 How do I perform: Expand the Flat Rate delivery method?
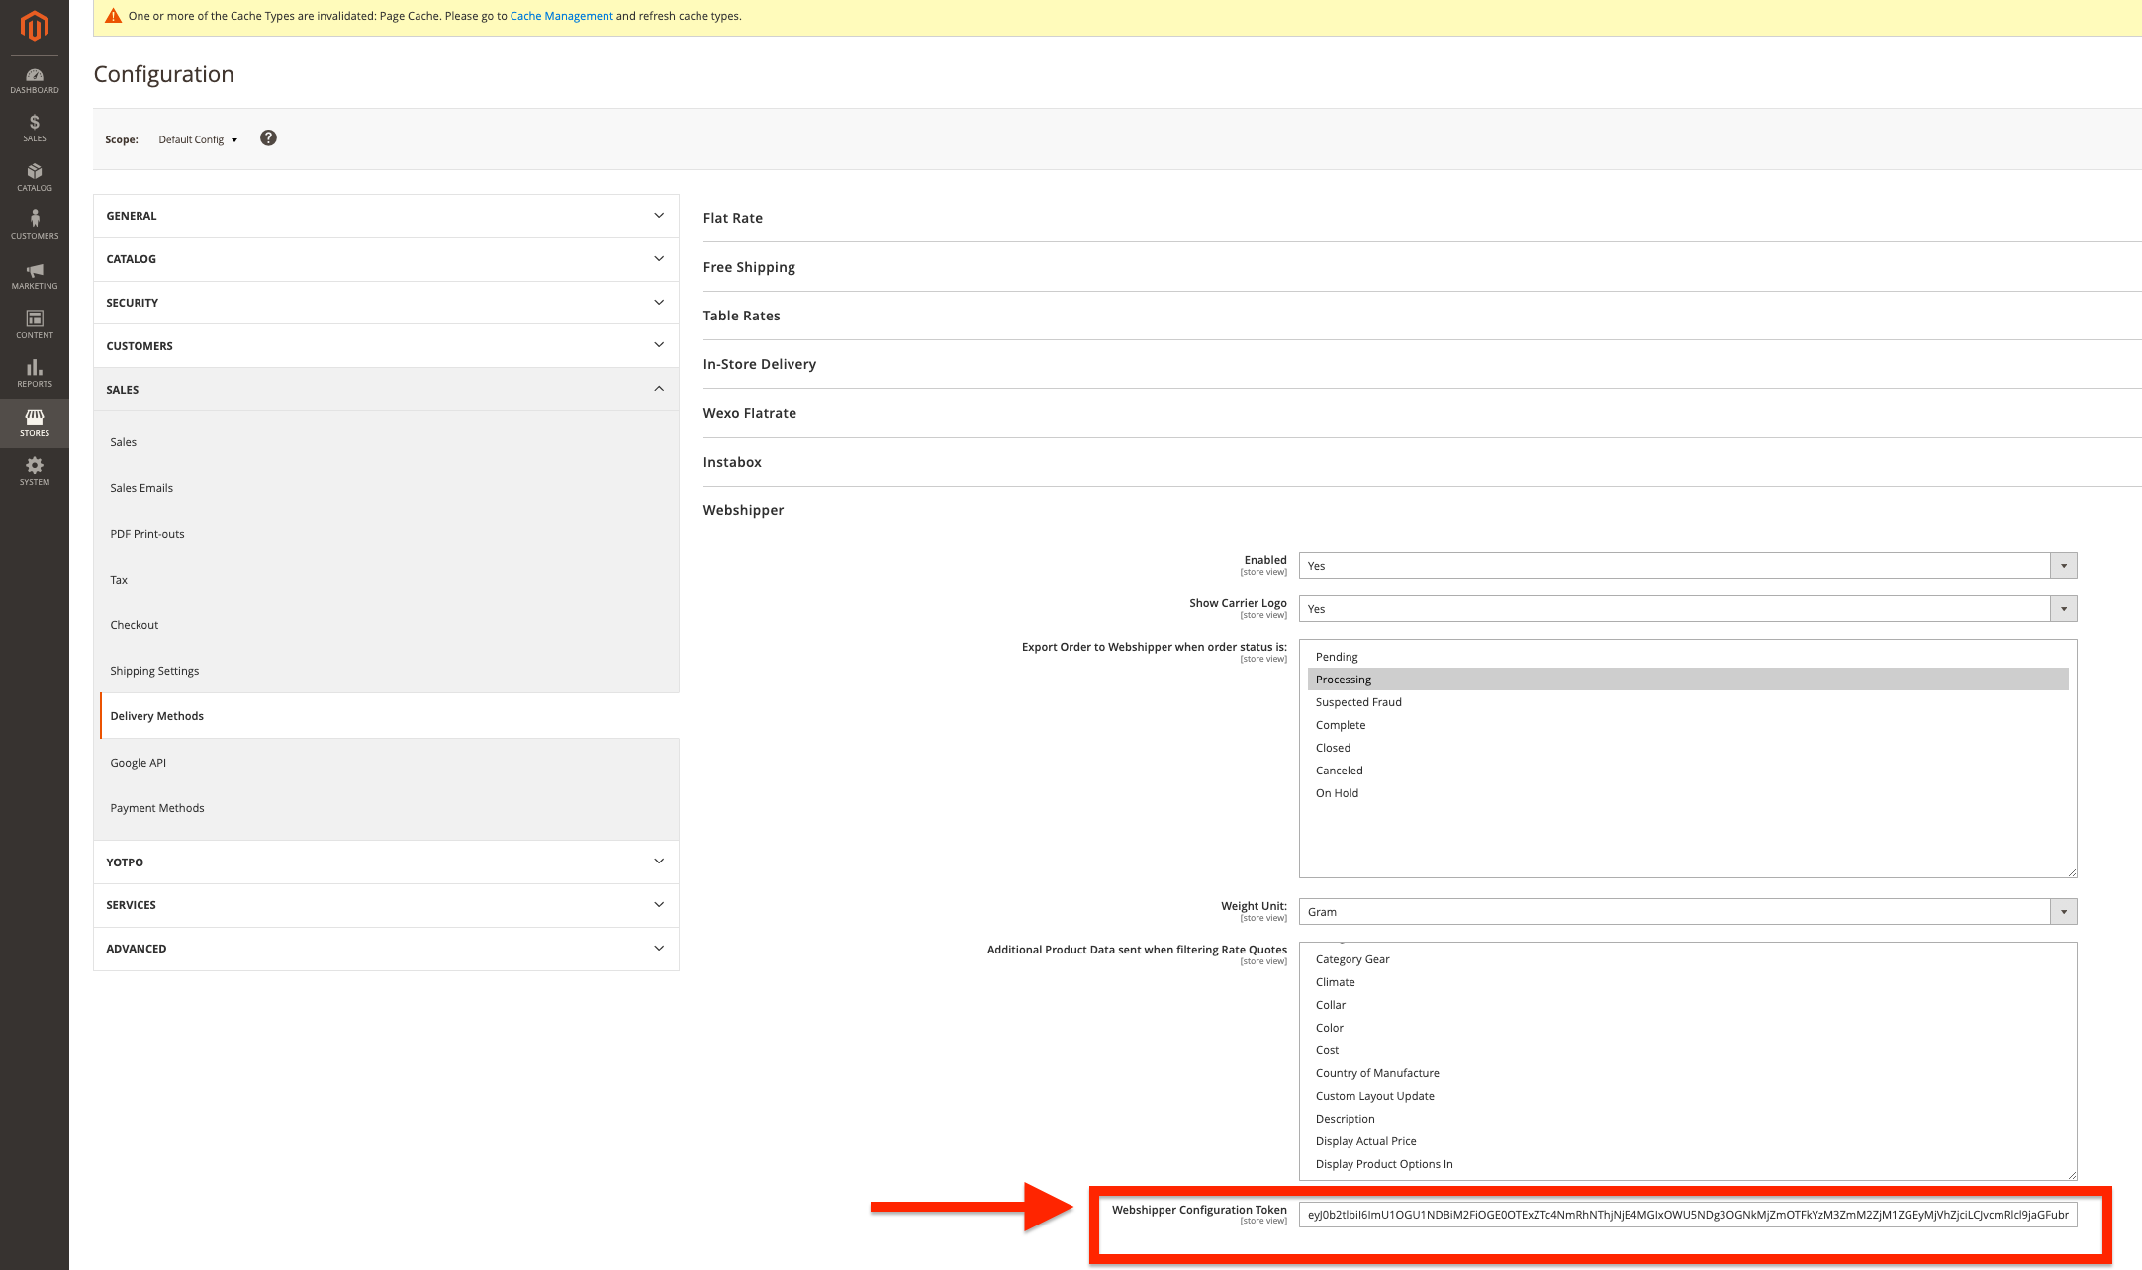(x=733, y=218)
